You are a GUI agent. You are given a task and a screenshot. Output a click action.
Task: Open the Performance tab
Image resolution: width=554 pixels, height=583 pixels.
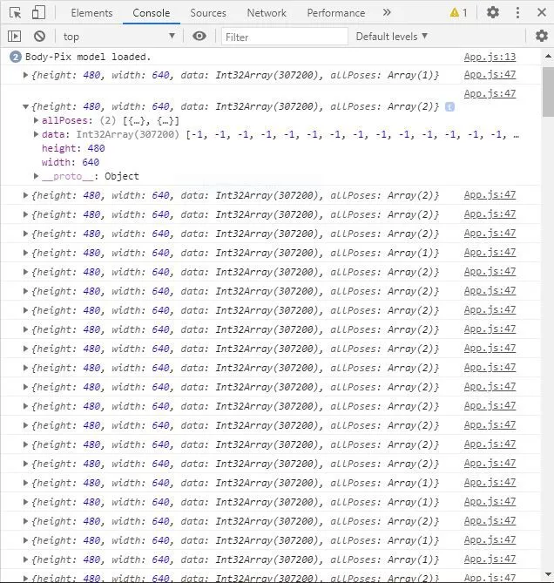click(336, 13)
